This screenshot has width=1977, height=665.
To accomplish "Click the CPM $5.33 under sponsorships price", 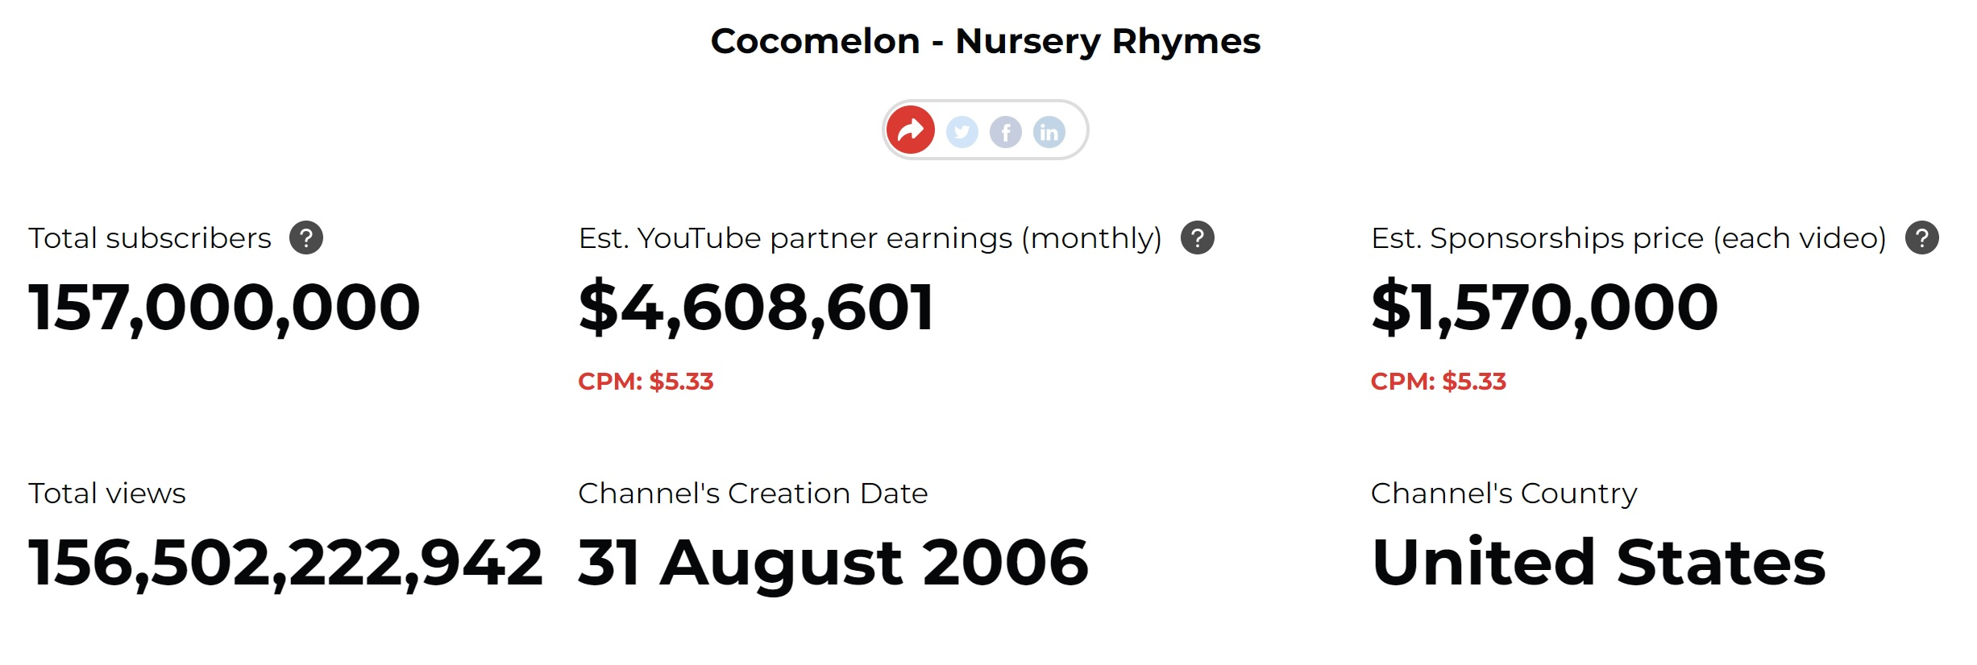I will (x=1439, y=381).
